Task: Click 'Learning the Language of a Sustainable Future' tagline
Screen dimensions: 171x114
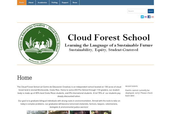Action: 109,45
